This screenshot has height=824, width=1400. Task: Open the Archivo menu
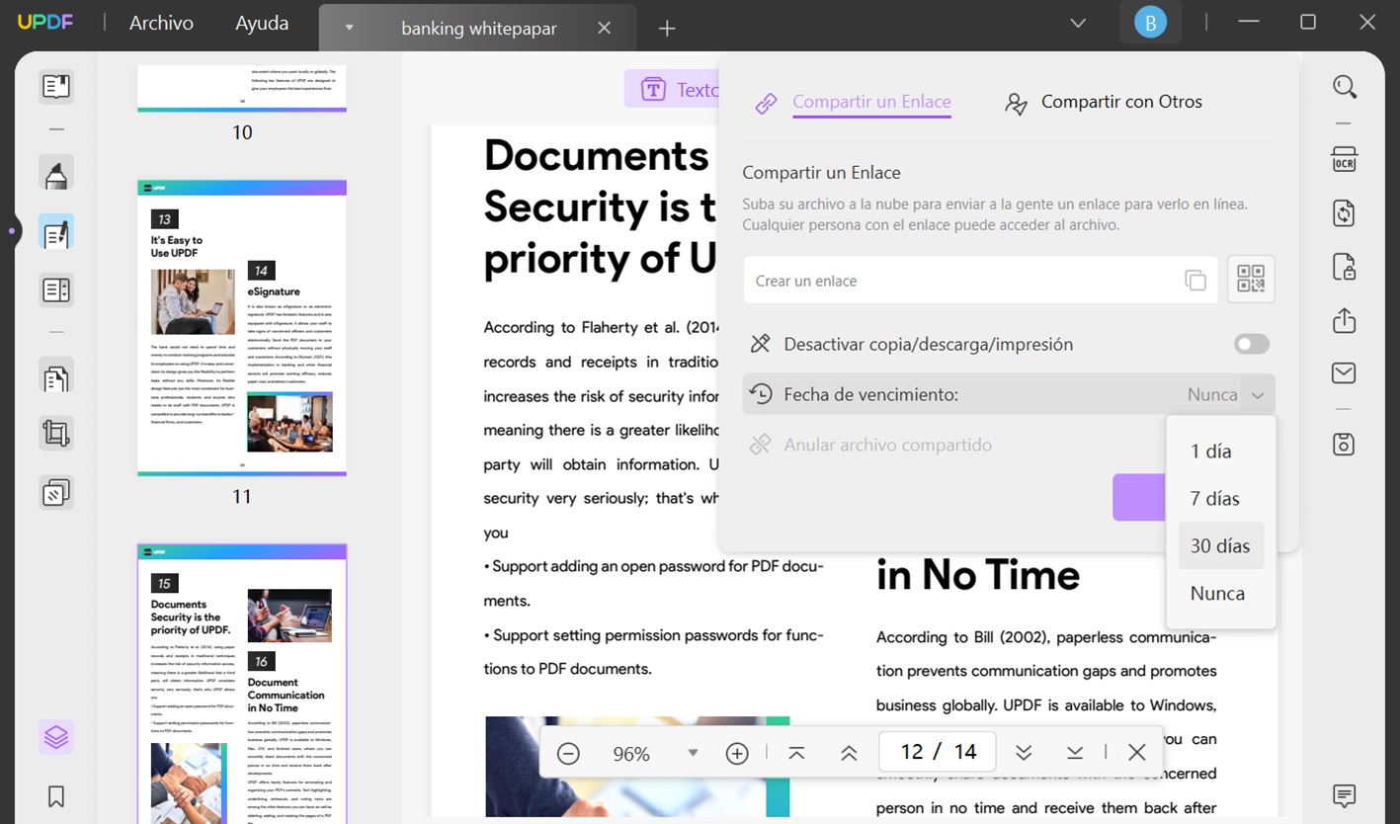(161, 23)
